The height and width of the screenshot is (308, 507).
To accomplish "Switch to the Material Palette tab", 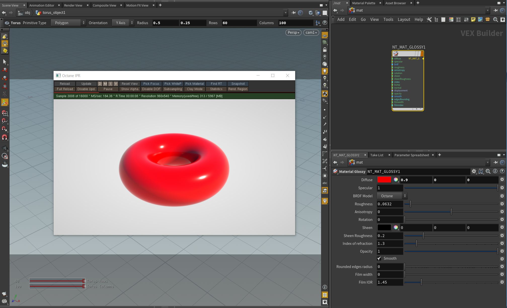I will coord(363,3).
